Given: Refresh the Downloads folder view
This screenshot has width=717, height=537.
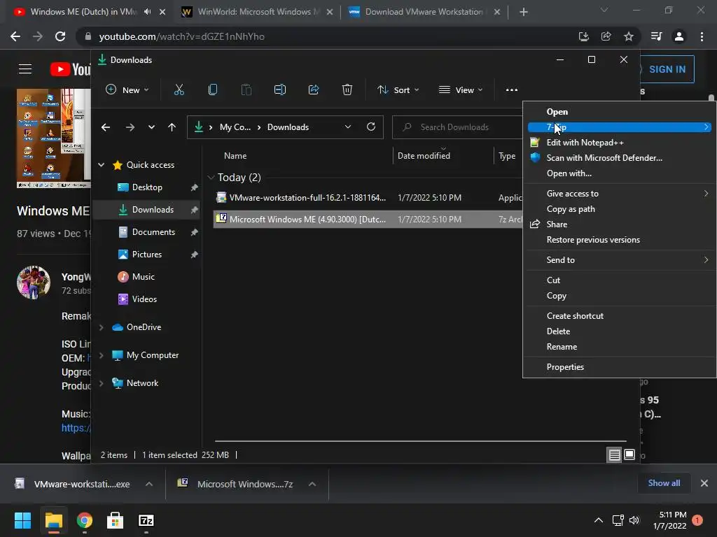Looking at the screenshot, I should click(x=371, y=127).
